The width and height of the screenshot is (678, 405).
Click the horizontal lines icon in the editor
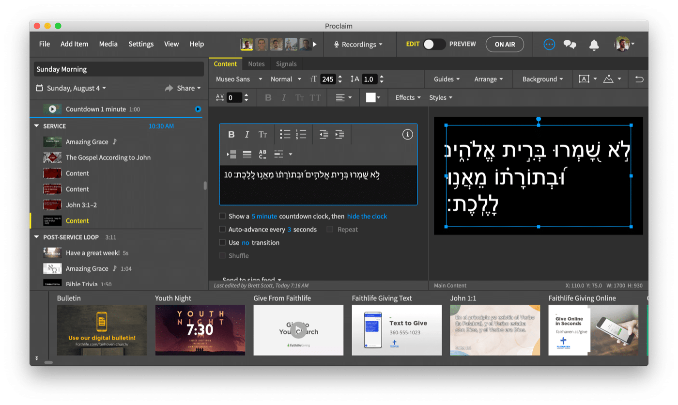247,154
